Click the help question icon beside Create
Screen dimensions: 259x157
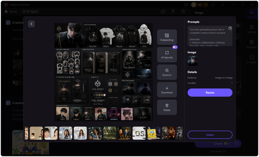pos(237,144)
